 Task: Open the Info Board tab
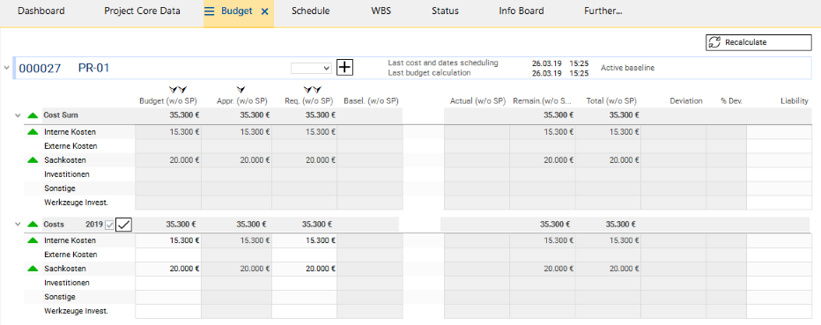[521, 11]
